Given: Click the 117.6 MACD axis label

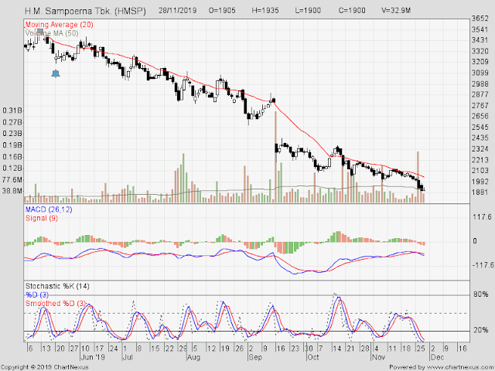Looking at the screenshot, I should (482, 217).
